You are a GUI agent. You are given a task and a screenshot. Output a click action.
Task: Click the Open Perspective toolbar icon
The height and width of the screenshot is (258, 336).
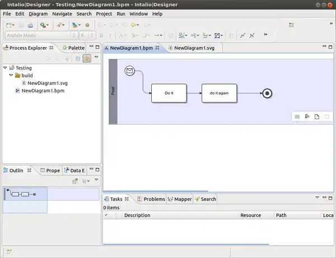click(x=291, y=25)
